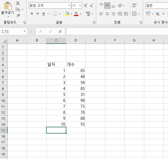The height and width of the screenshot is (159, 168).
Task: Align text left
Action: 101,14
